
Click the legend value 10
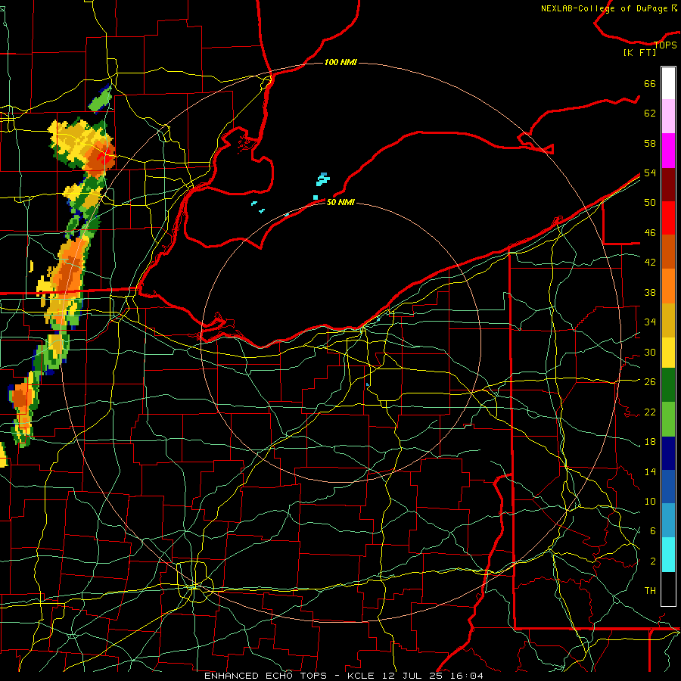point(650,501)
